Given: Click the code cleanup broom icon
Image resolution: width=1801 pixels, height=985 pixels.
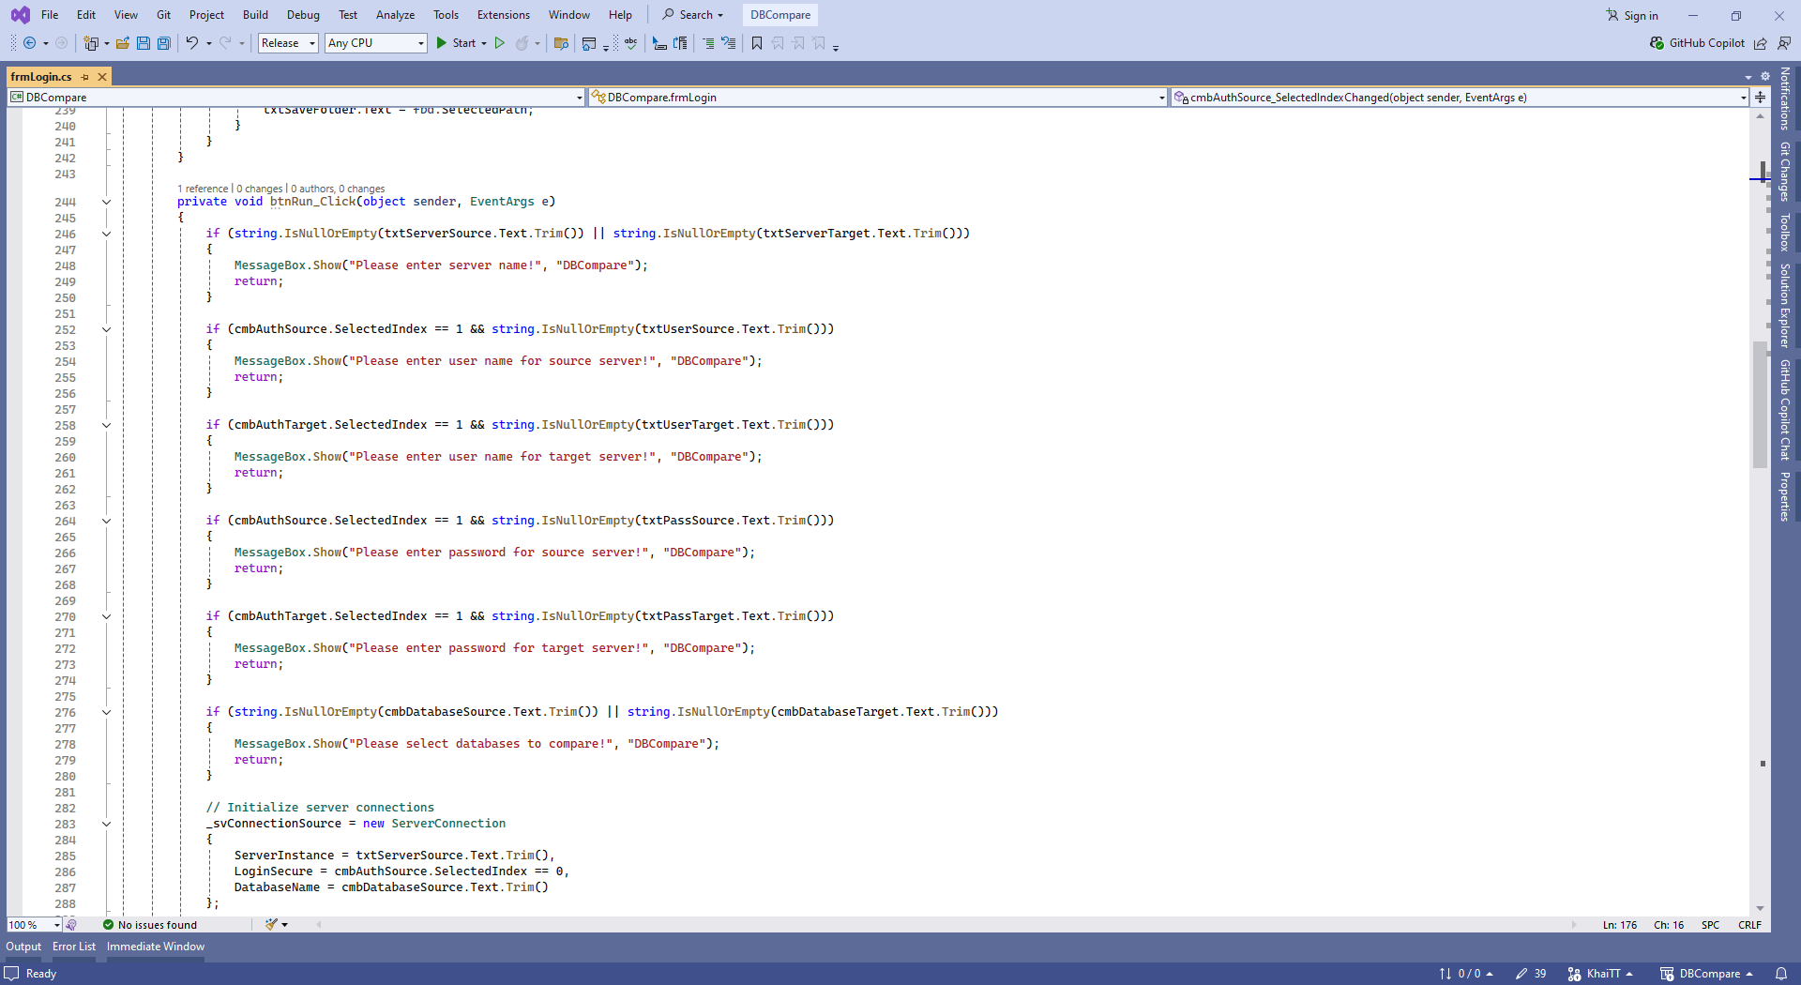Looking at the screenshot, I should [x=271, y=924].
